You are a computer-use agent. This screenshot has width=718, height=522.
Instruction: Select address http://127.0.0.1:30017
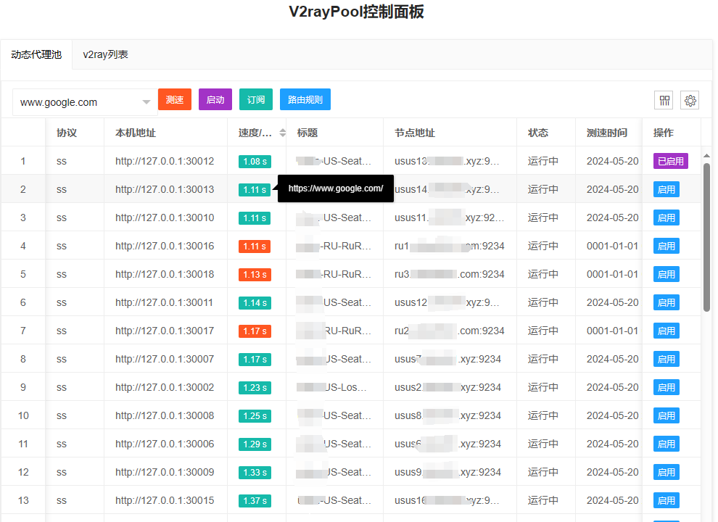(165, 331)
